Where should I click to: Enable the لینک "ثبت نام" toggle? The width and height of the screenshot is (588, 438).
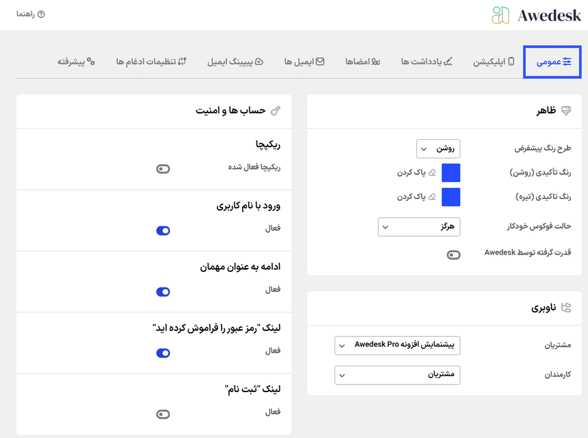click(x=163, y=414)
